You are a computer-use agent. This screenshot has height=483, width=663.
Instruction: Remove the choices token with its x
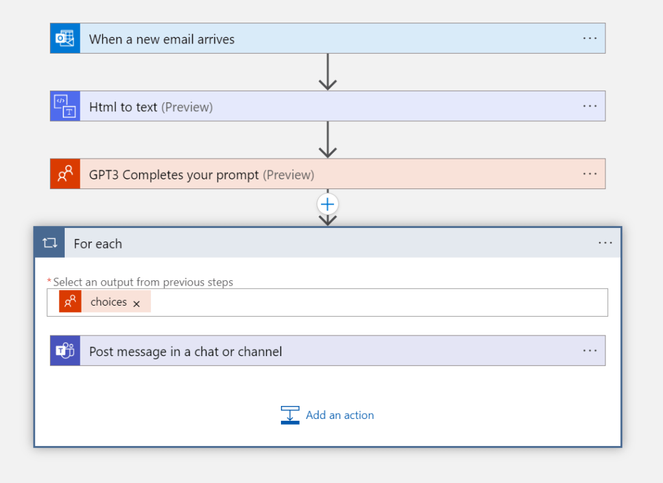(137, 304)
